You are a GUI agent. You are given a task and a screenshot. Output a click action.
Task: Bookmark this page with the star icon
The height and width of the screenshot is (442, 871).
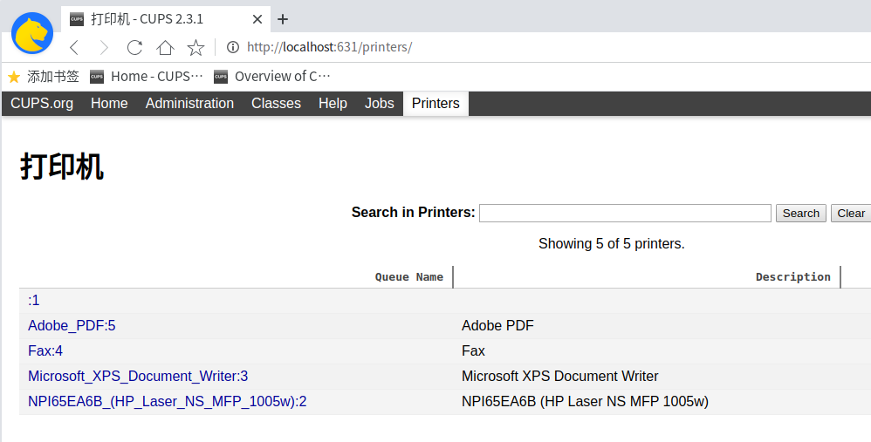tap(195, 47)
